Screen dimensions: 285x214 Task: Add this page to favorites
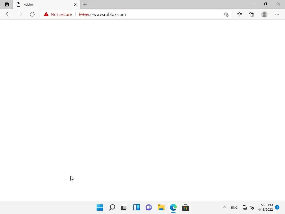click(226, 14)
